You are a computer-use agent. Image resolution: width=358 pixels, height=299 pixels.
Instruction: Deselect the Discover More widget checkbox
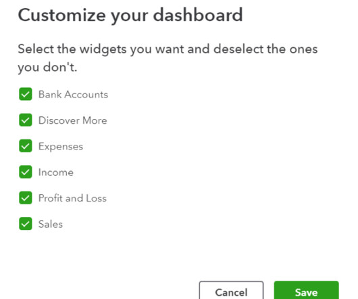[x=26, y=120]
